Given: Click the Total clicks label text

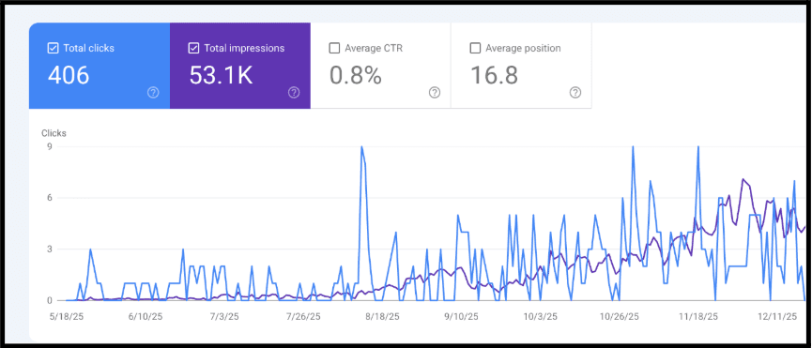Looking at the screenshot, I should click(88, 49).
